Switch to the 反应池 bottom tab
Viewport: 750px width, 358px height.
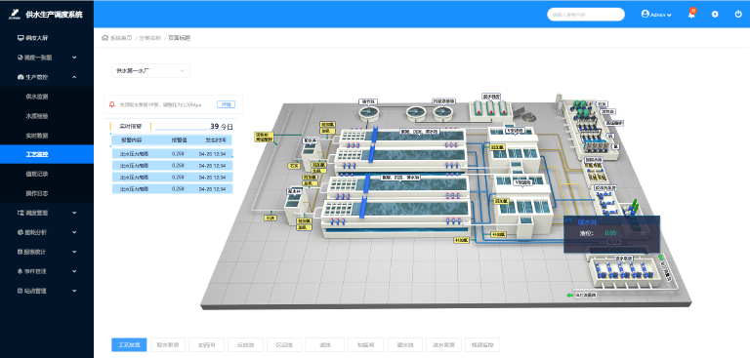pos(245,344)
